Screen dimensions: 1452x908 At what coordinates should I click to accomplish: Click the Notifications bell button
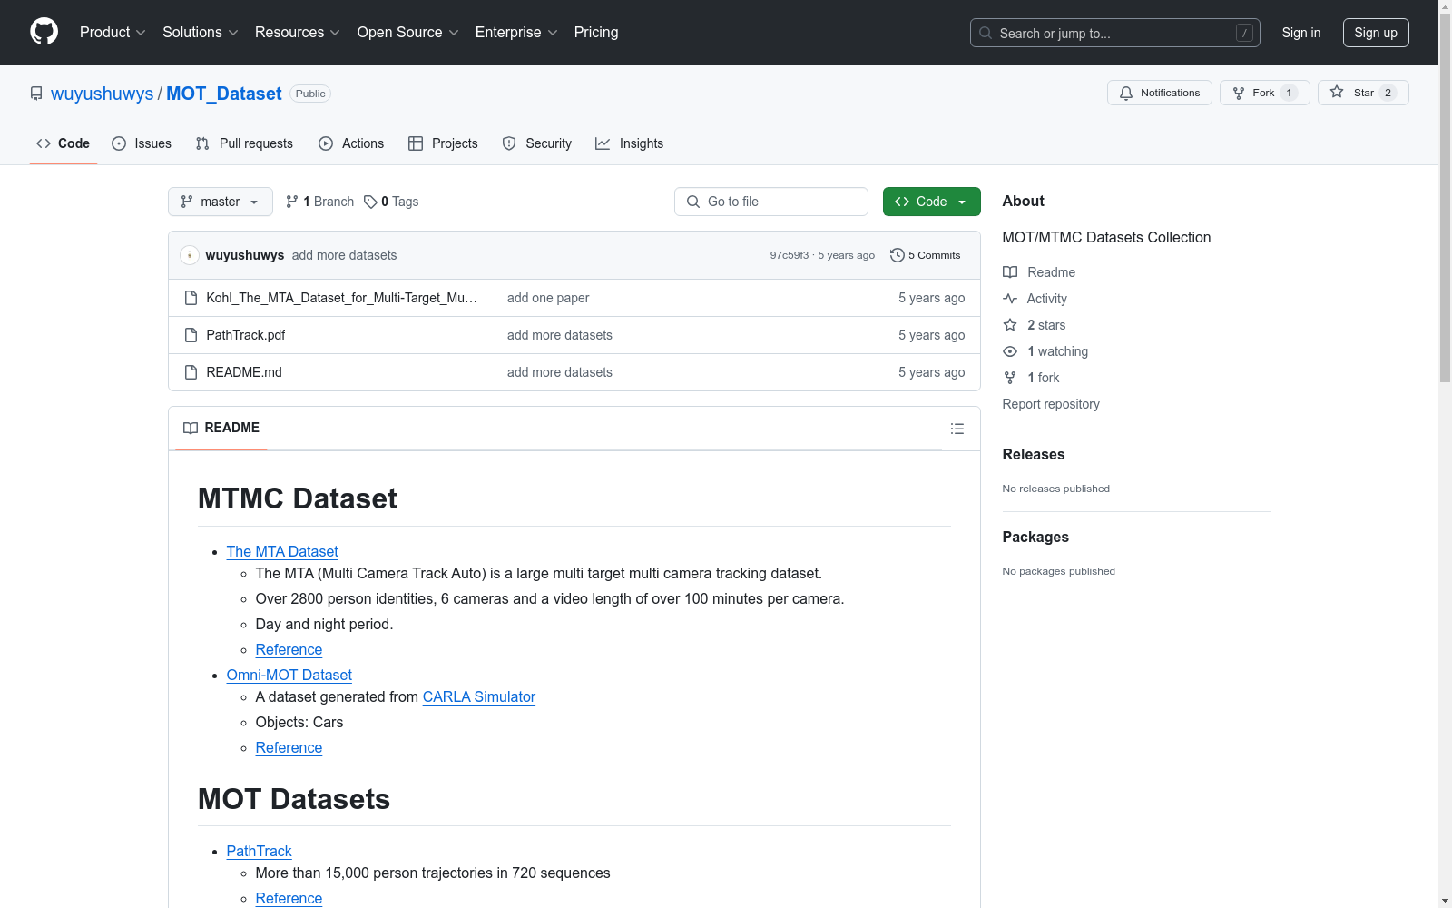click(x=1159, y=93)
